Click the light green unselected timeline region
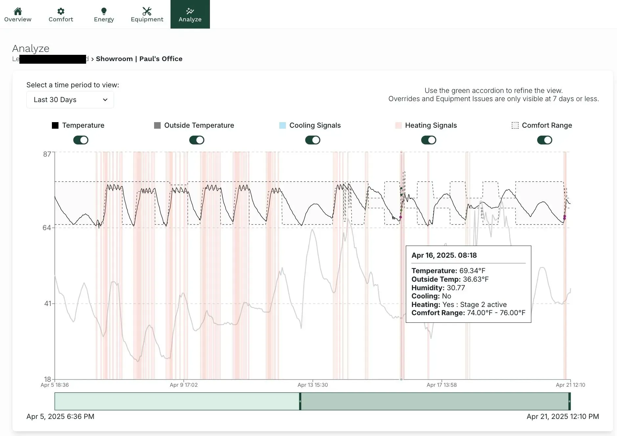 177,401
